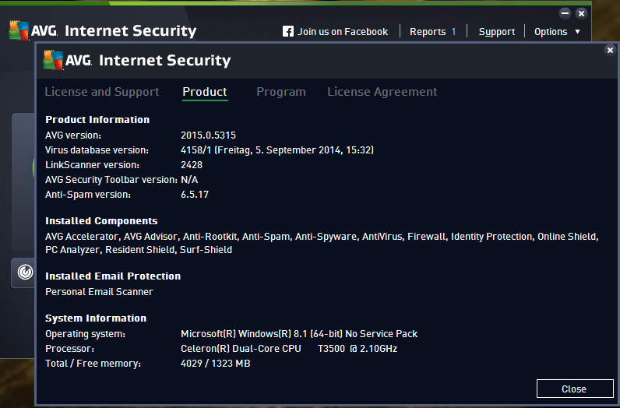Click the Reports count badge

[453, 32]
